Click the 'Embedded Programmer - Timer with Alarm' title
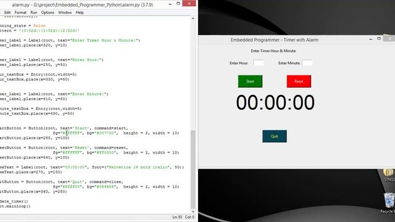This screenshot has height=222, width=395. point(274,39)
